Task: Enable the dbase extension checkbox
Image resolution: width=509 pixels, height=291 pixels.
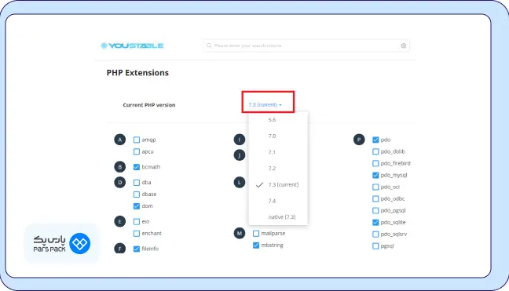Action: click(137, 195)
